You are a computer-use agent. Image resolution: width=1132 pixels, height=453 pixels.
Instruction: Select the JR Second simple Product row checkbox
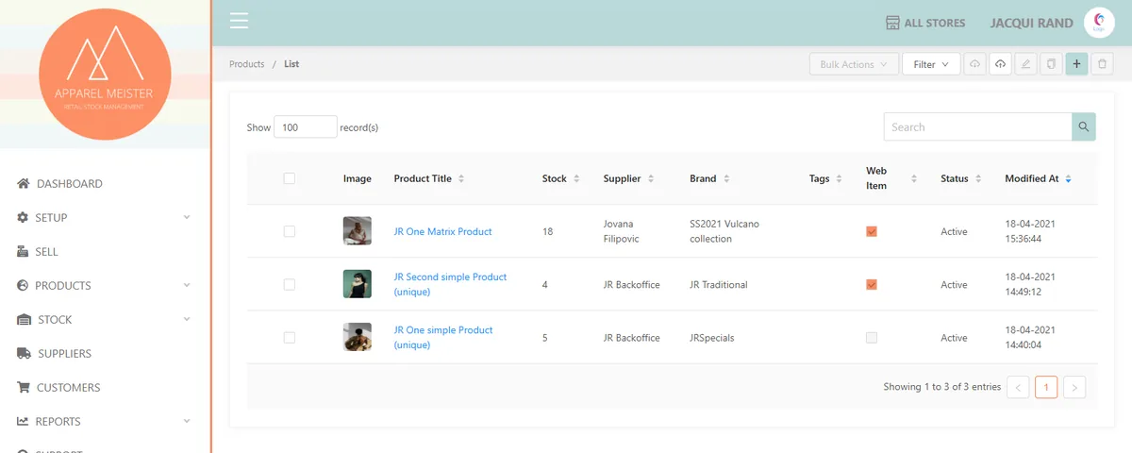tap(290, 284)
